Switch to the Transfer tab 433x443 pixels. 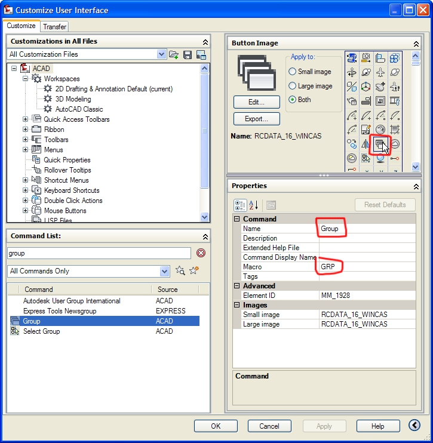click(55, 27)
